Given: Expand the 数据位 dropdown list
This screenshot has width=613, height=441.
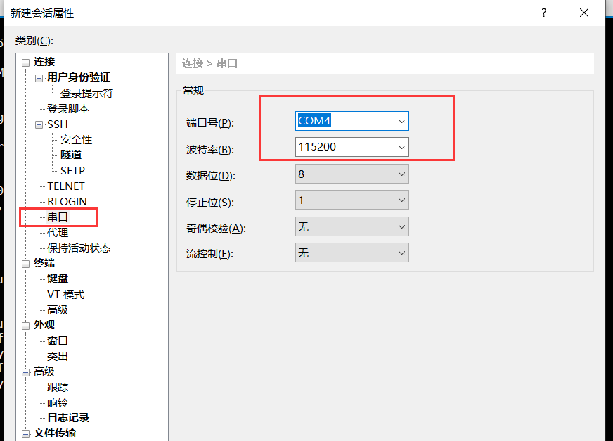Looking at the screenshot, I should coord(401,174).
